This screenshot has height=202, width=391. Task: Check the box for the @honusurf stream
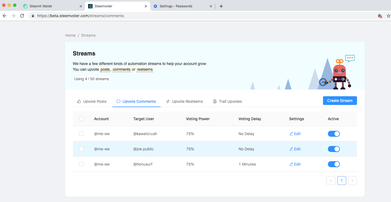pos(81,164)
